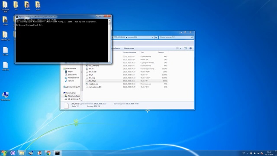Click the cmd window title bar icon
This screenshot has height=156, width=277.
(17, 17)
